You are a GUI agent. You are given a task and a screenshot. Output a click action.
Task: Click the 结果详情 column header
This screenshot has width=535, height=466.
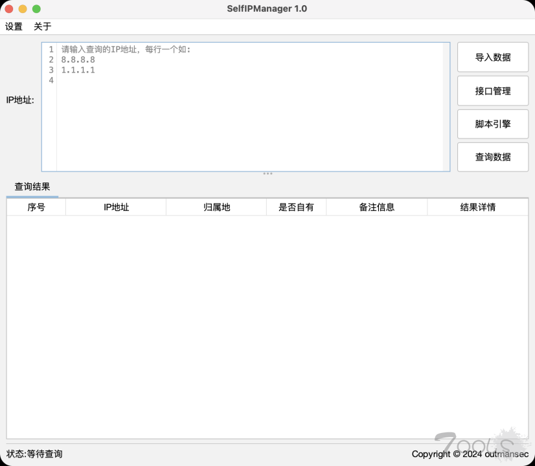[x=477, y=206]
